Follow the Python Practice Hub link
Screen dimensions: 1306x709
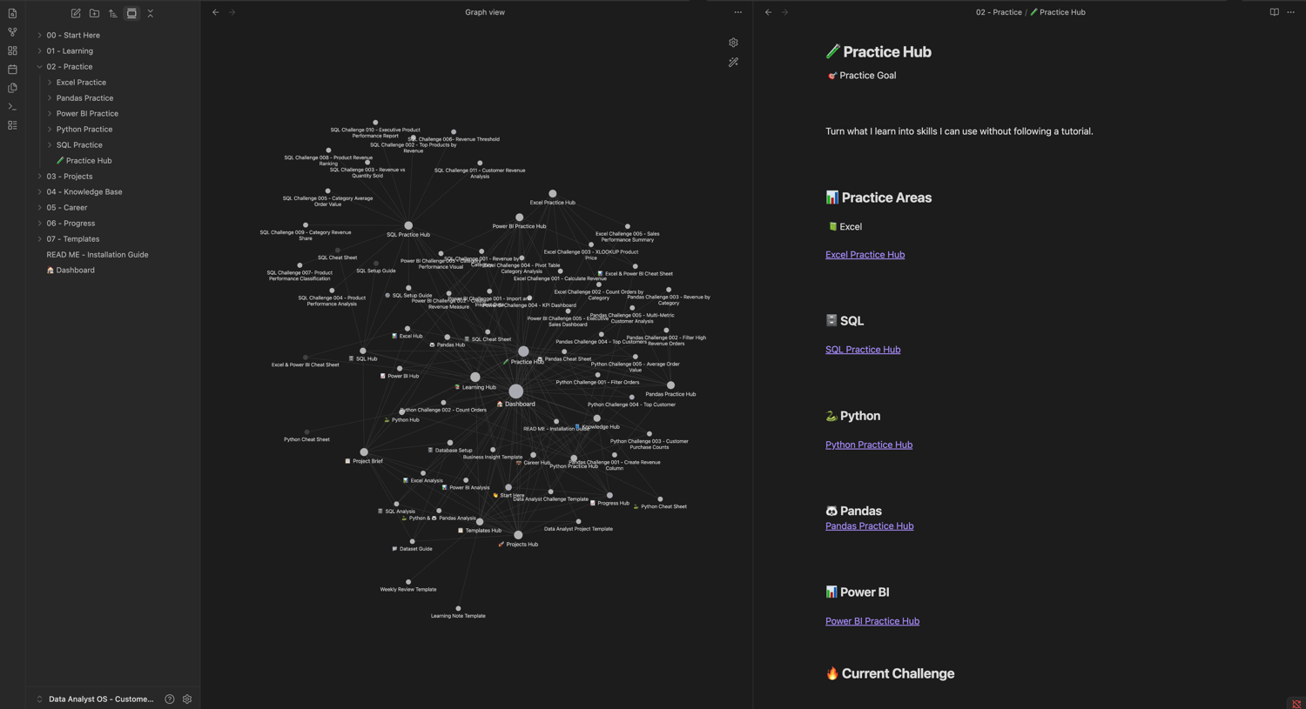(x=869, y=445)
